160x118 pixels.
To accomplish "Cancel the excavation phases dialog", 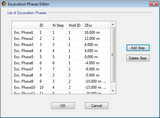I will point(97,106).
